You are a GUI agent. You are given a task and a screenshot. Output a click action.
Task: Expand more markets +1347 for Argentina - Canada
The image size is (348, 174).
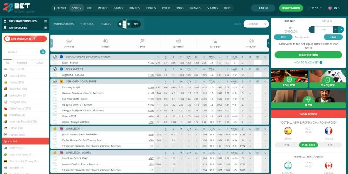coord(151,75)
